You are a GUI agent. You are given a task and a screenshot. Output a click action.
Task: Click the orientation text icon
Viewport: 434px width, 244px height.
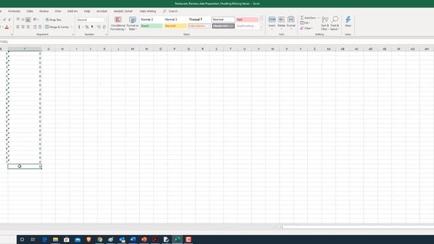35,20
